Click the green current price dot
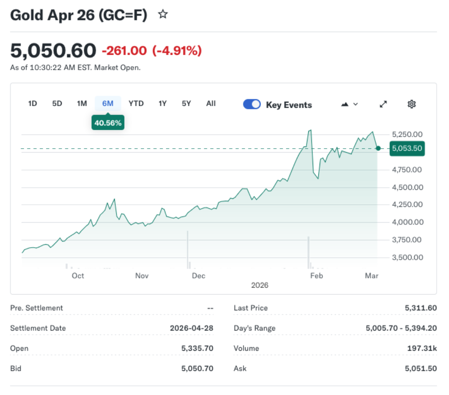This screenshot has height=395, width=449. 378,149
